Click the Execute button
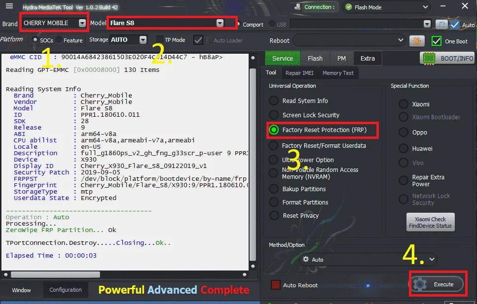The width and height of the screenshot is (477, 304). click(437, 284)
